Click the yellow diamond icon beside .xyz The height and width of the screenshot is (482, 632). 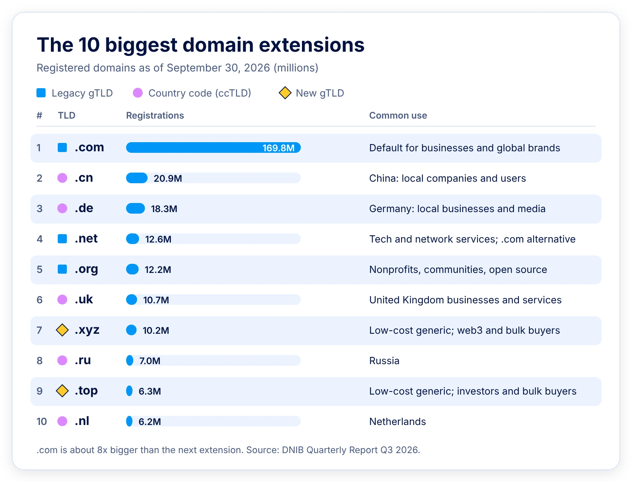coord(62,330)
